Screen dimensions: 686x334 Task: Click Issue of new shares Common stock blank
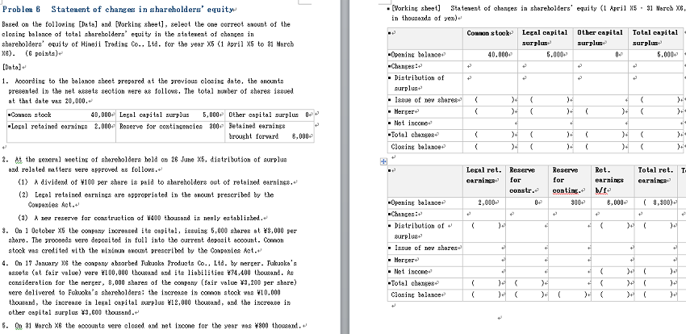(491, 100)
